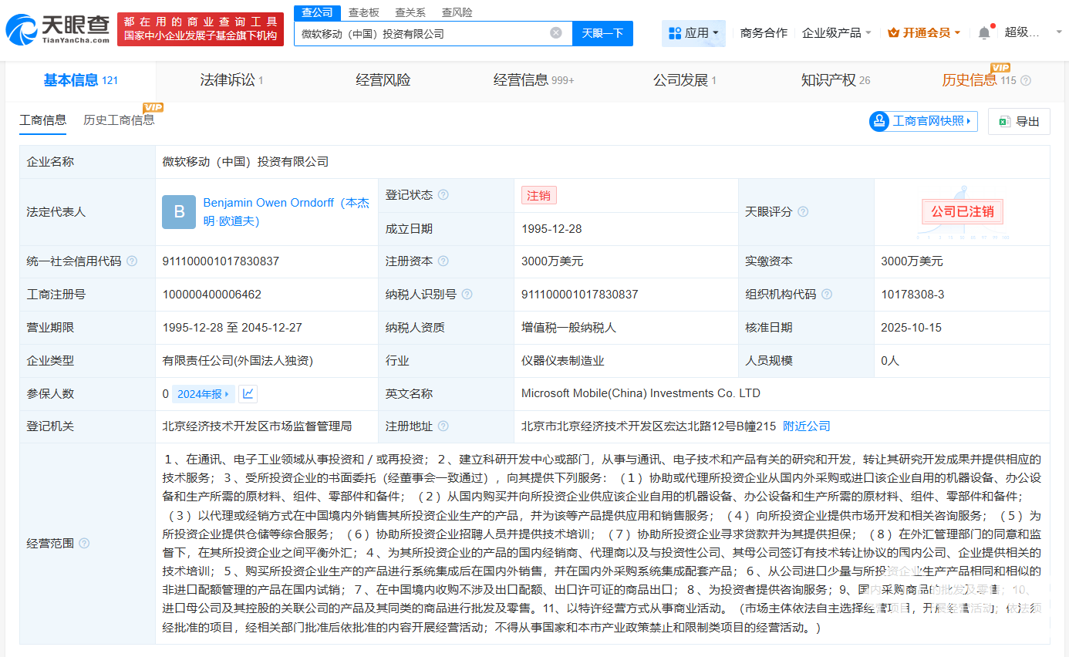
Task: Clear the search box text
Action: (x=555, y=33)
